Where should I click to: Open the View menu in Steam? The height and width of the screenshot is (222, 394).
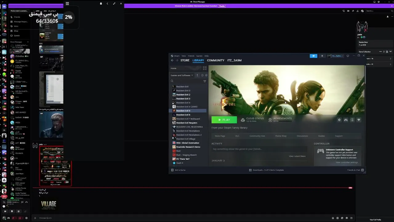183,56
